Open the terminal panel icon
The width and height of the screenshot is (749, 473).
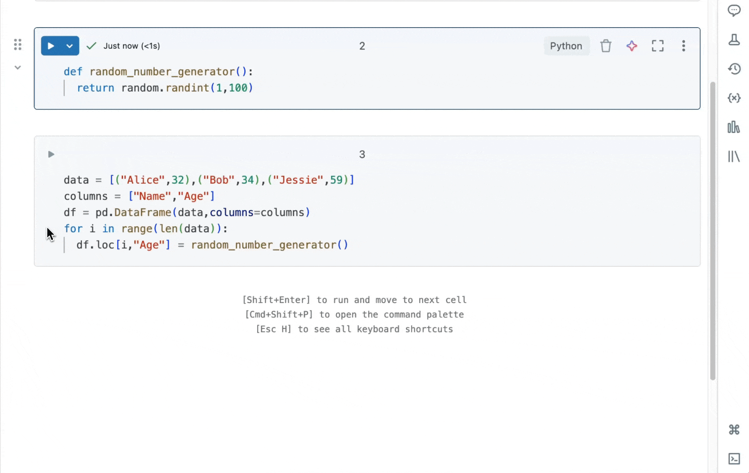click(x=734, y=459)
